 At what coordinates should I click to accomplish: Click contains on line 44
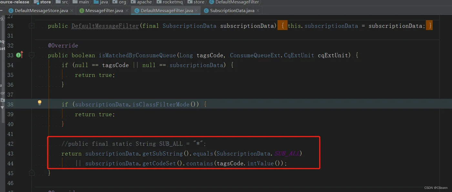coord(200,164)
